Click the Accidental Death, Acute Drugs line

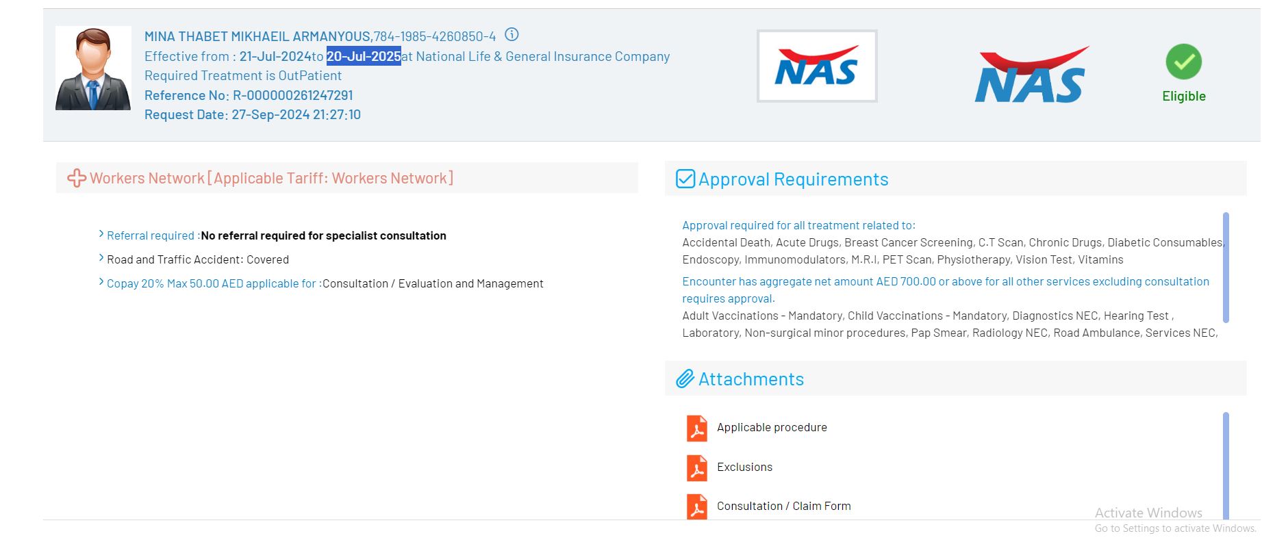(952, 242)
